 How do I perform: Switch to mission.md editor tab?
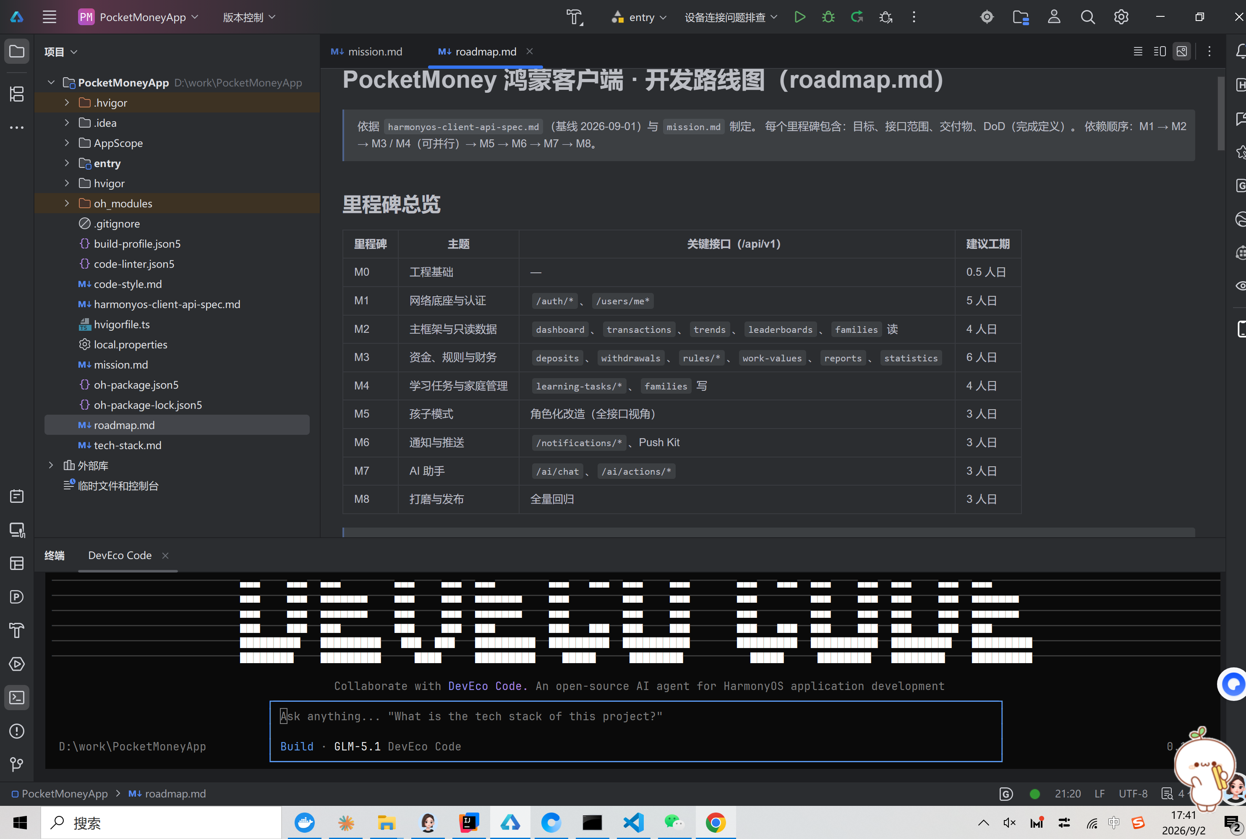point(367,51)
